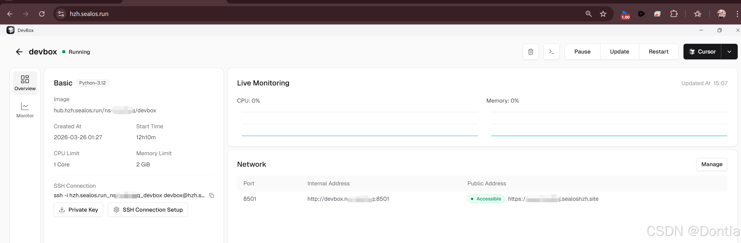Click the Update button

tap(619, 52)
